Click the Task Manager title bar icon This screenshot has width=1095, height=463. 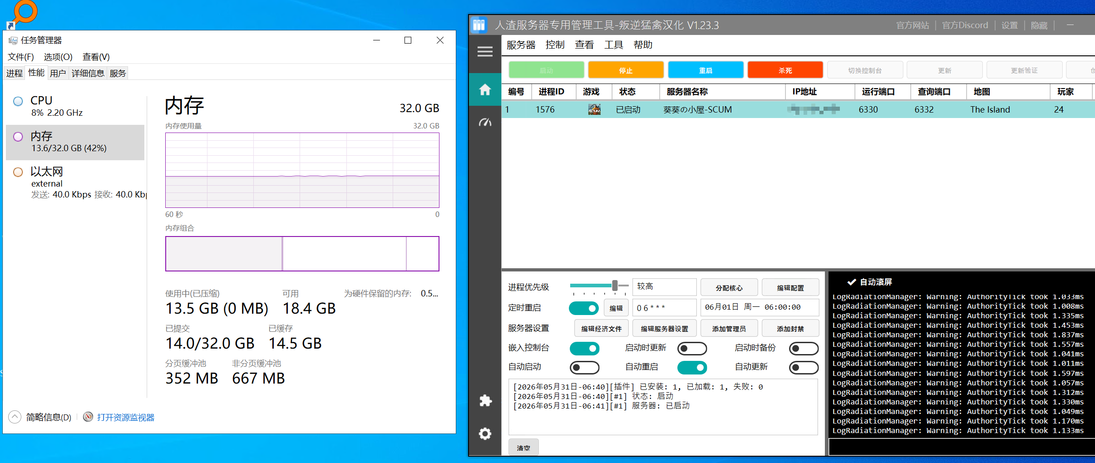[13, 40]
